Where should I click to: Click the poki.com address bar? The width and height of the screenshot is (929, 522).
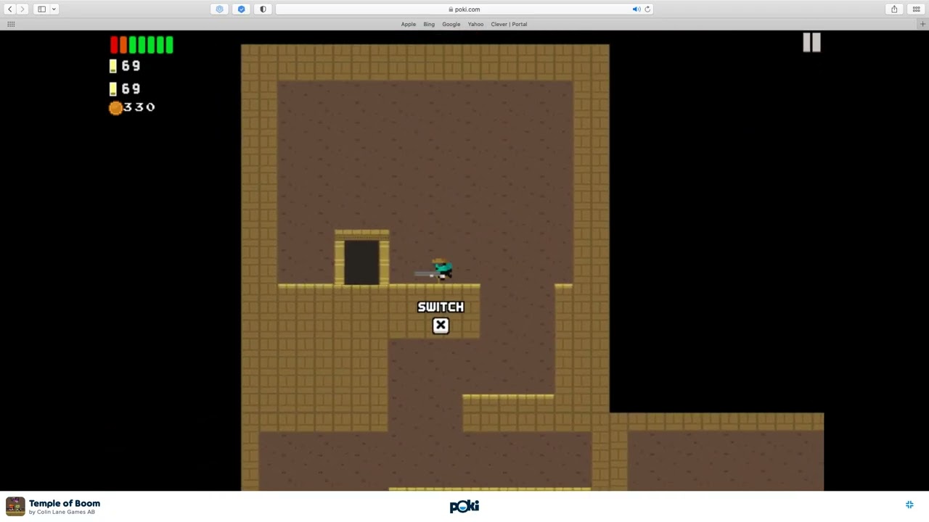point(464,9)
